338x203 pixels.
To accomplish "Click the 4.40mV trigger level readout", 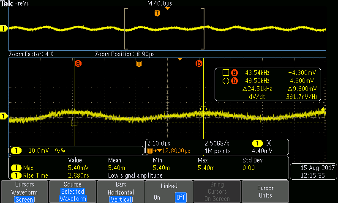I will (262, 151).
